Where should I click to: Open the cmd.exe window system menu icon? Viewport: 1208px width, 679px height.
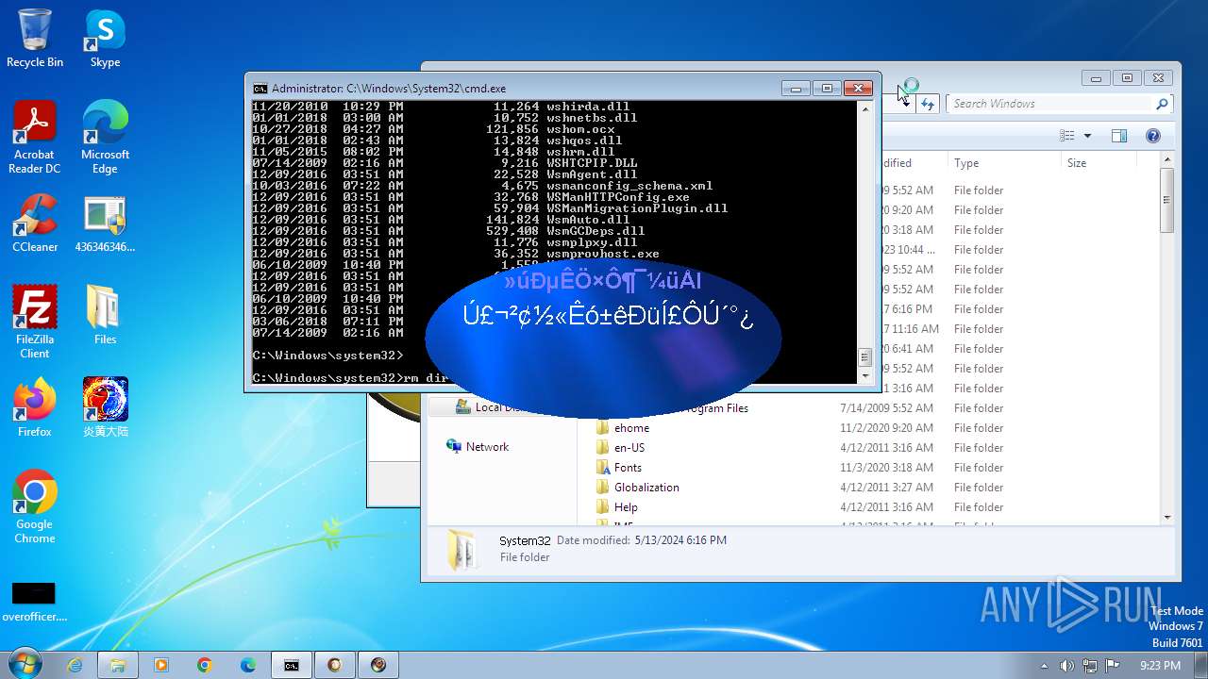260,89
